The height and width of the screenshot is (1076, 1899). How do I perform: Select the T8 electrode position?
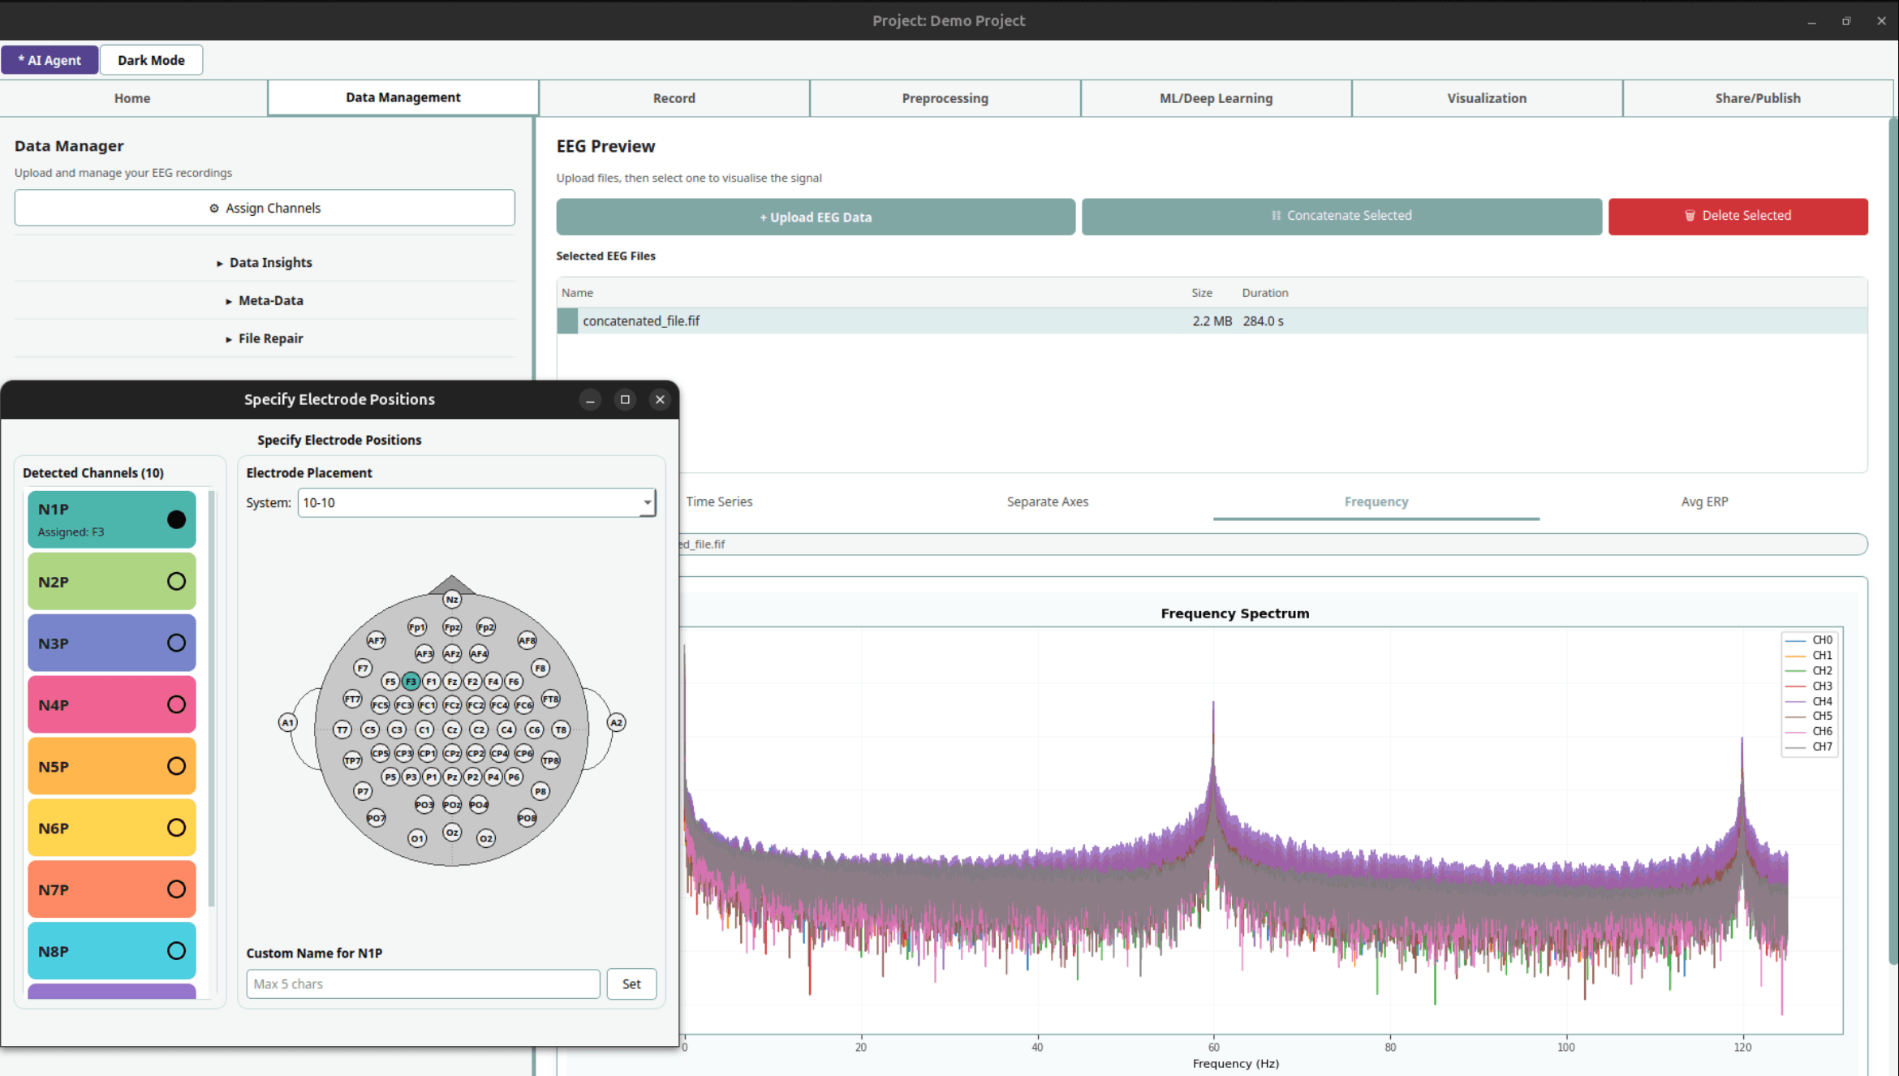pyautogui.click(x=561, y=730)
